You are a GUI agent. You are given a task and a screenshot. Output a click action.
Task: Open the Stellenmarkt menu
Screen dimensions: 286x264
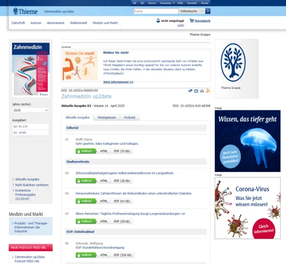[x=79, y=23]
